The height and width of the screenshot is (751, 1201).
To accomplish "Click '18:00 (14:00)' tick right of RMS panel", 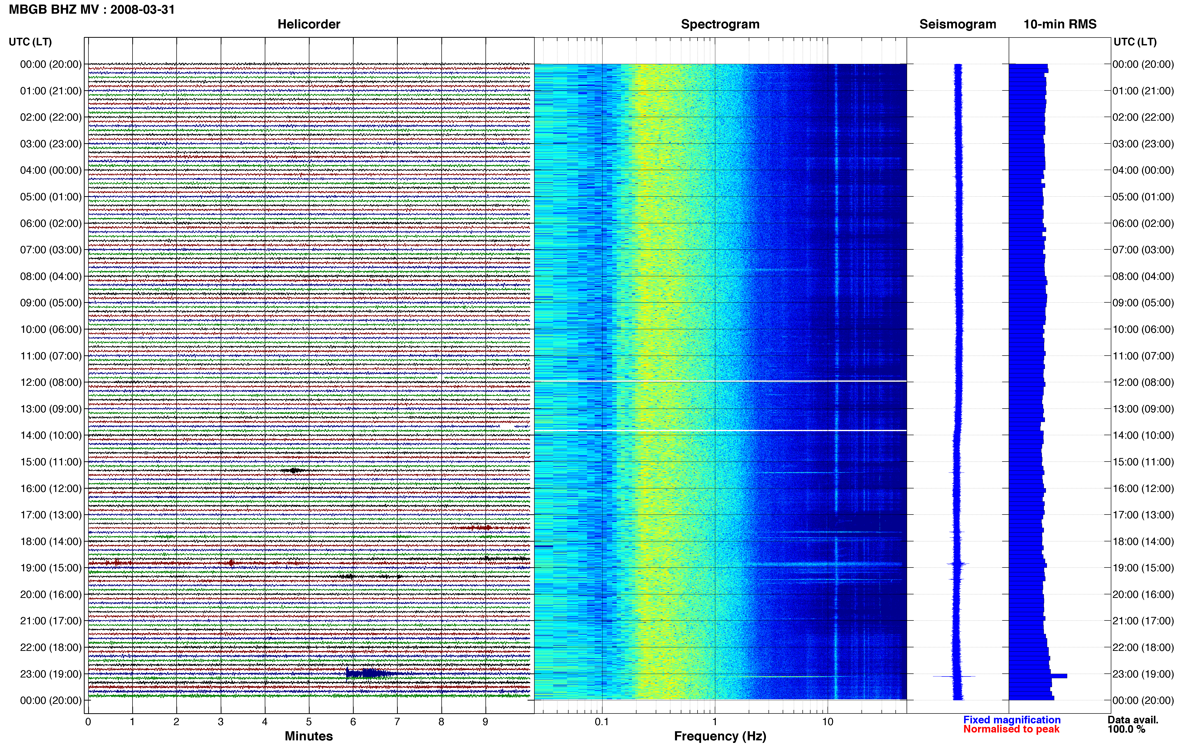I will [1143, 542].
